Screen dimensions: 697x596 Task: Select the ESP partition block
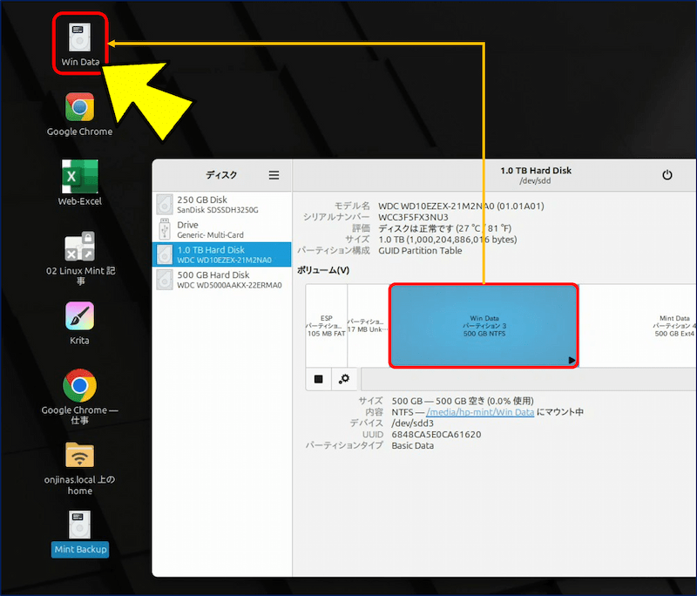click(x=326, y=325)
